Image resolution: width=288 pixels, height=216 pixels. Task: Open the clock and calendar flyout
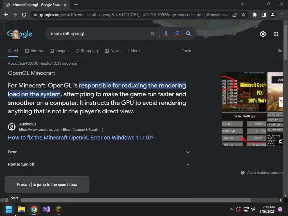point(267,209)
